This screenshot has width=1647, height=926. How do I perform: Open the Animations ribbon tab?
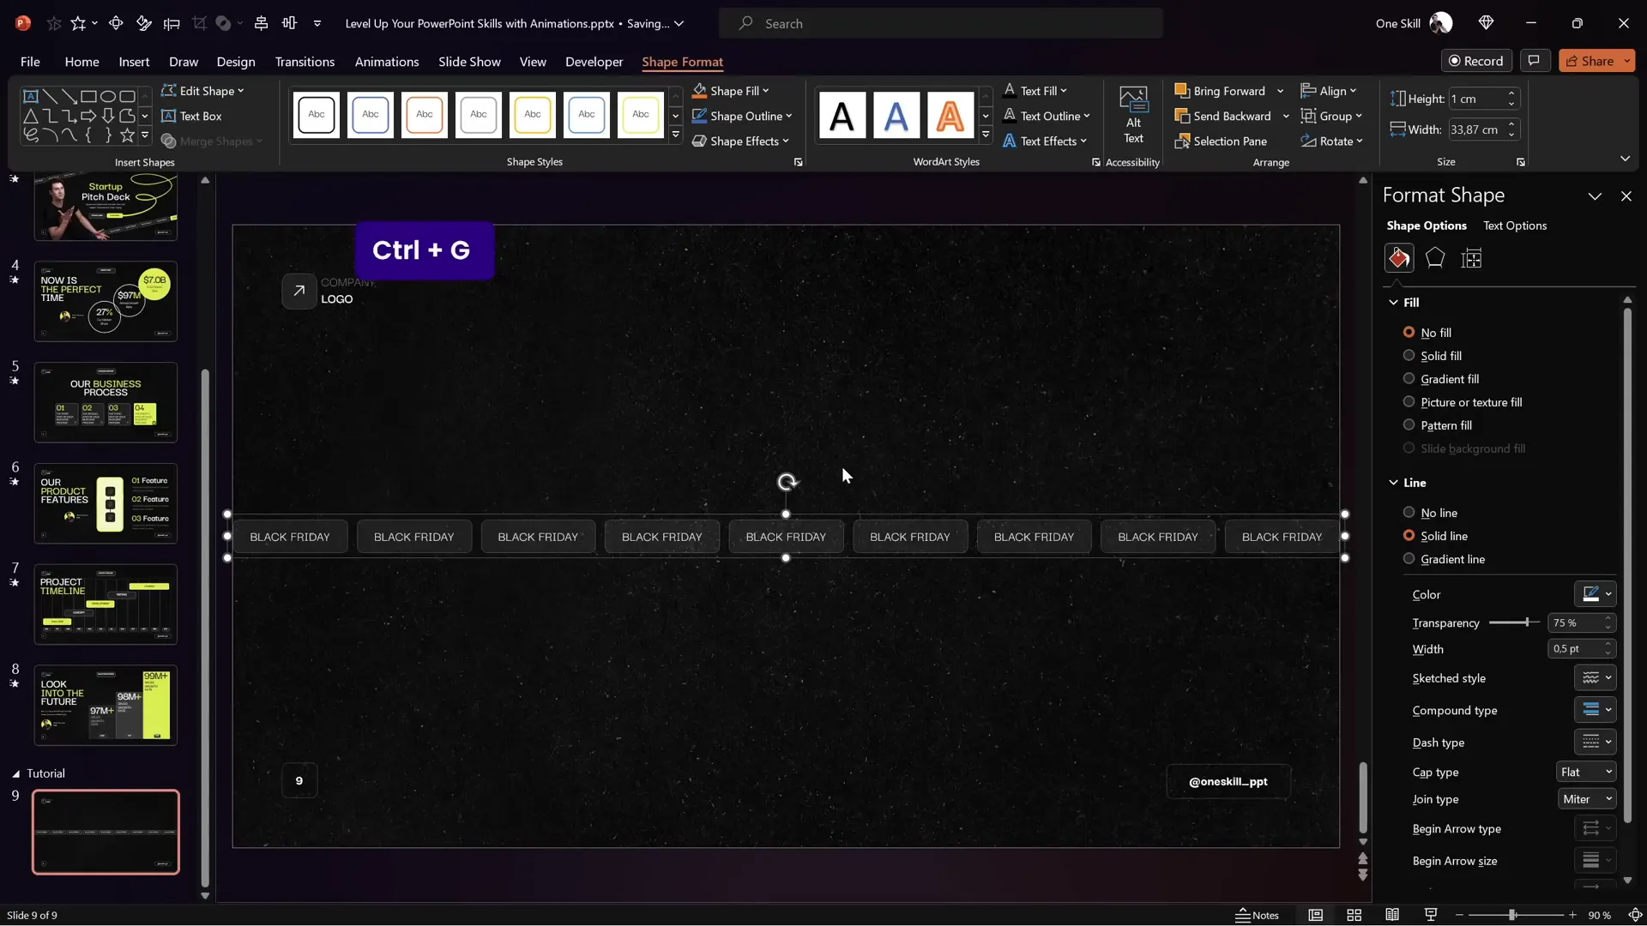(387, 62)
